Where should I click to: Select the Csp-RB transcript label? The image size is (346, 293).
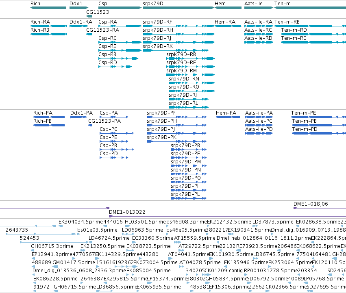(107, 54)
